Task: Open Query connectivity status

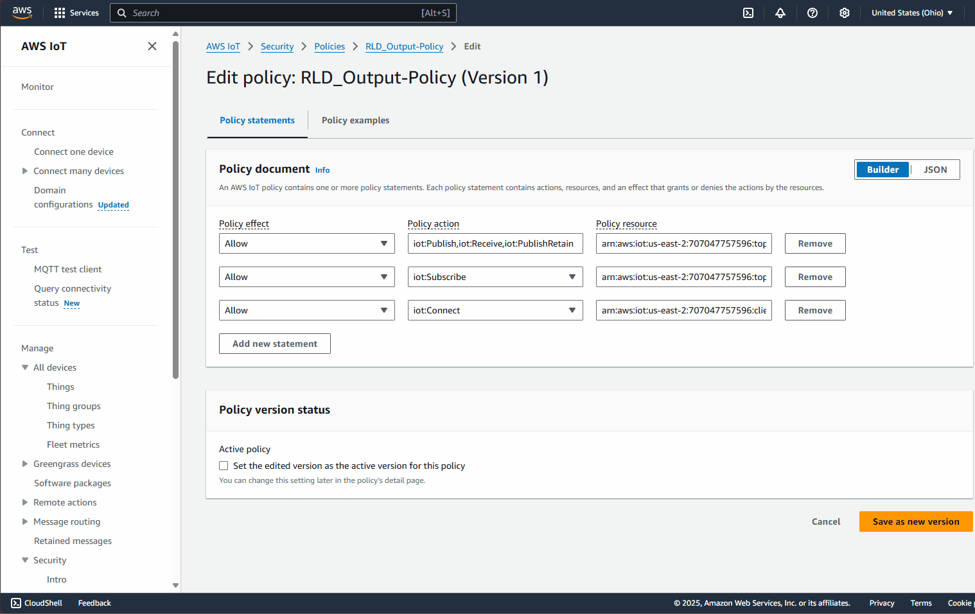Action: click(x=72, y=295)
